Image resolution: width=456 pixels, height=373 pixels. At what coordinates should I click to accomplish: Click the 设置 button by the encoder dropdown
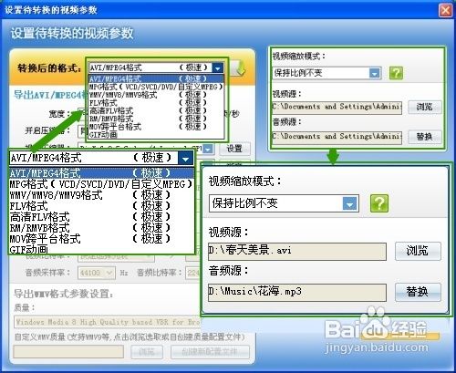(234, 149)
